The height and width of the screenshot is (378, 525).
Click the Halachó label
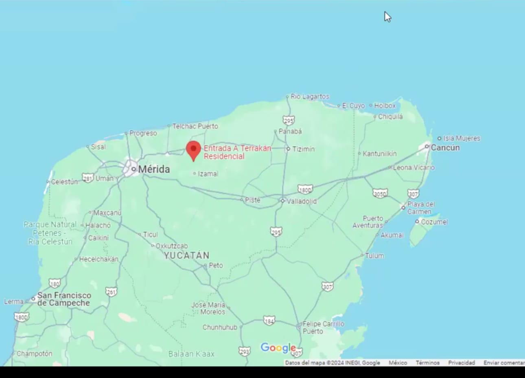tap(98, 225)
